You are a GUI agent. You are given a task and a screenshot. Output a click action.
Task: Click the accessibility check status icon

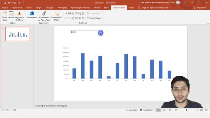coord(14,110)
